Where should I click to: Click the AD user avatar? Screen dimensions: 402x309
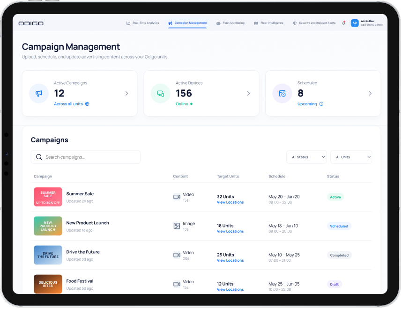pos(355,23)
